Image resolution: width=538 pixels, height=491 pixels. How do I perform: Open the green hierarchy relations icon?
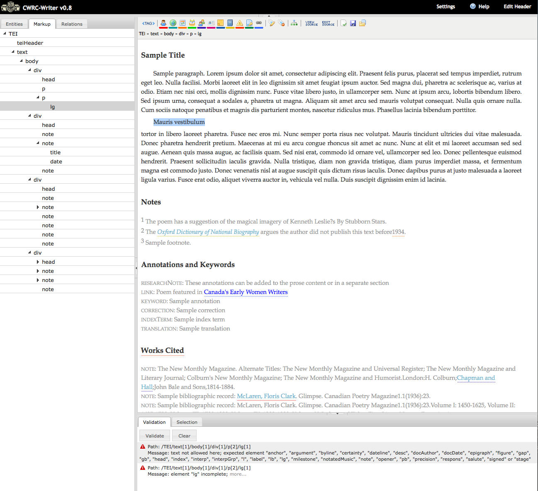294,23
